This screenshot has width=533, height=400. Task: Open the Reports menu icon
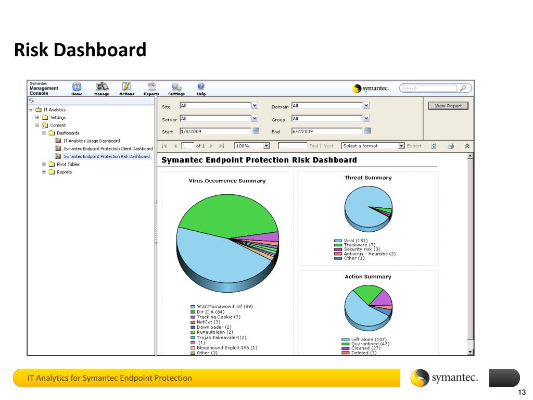tap(151, 86)
